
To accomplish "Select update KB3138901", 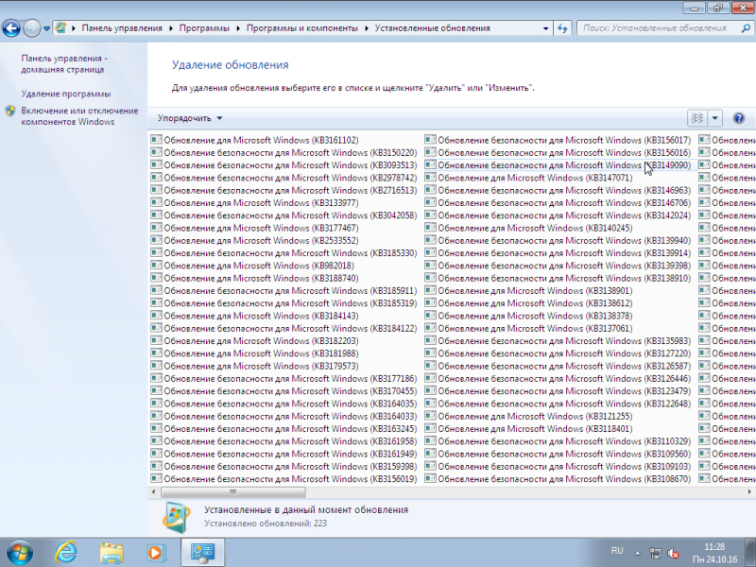I will click(x=535, y=291).
